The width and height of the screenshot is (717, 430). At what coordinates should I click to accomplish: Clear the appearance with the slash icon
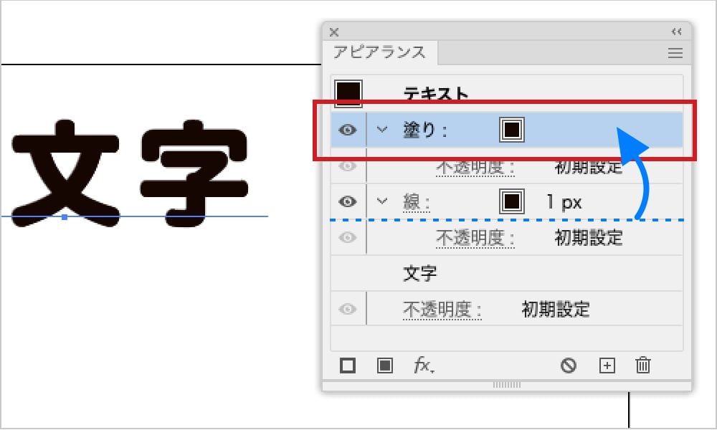coord(569,365)
